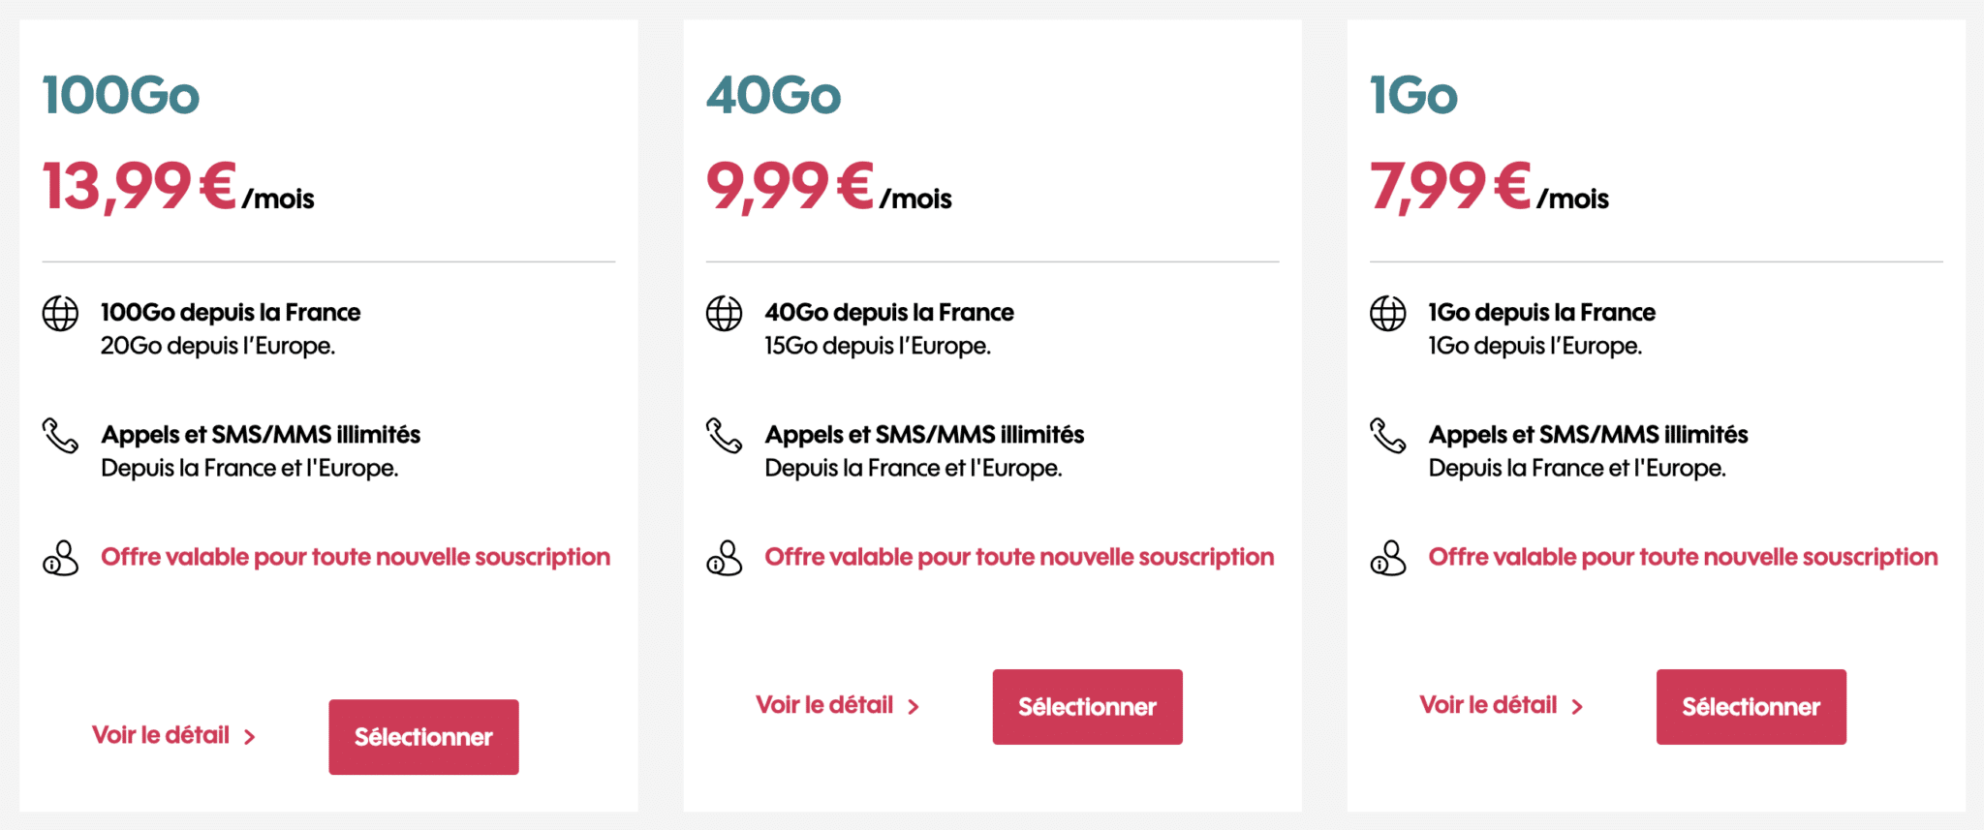Click the globe icon on the 1Go plan

tap(1388, 313)
